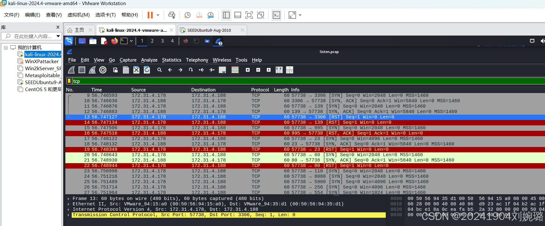545x226 pixels.
Task: Jump to the last packet
Action: tap(212, 70)
